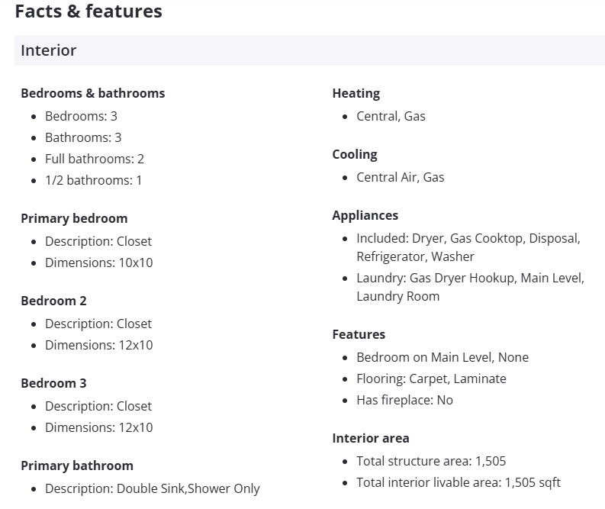Viewport: 605px width, 509px height.
Task: Click the Heating subheading
Action: point(356,93)
